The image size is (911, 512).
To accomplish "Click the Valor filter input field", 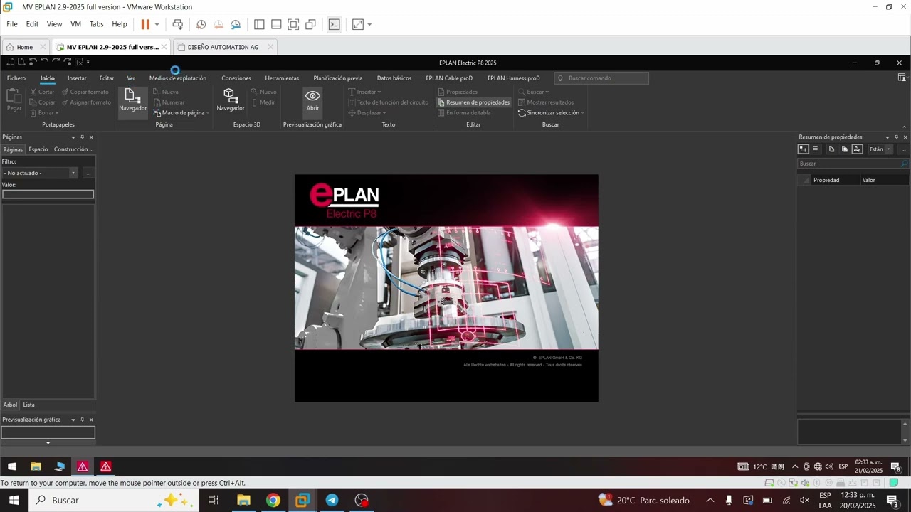I will click(x=48, y=194).
